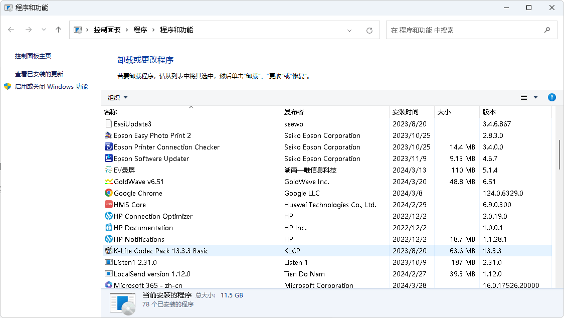
Task: Click the 程序 breadcrumb
Action: pyautogui.click(x=140, y=30)
